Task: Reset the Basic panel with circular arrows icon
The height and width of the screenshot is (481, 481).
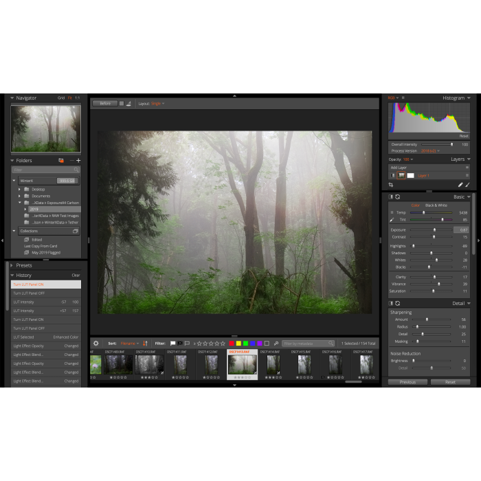Action: 398,197
